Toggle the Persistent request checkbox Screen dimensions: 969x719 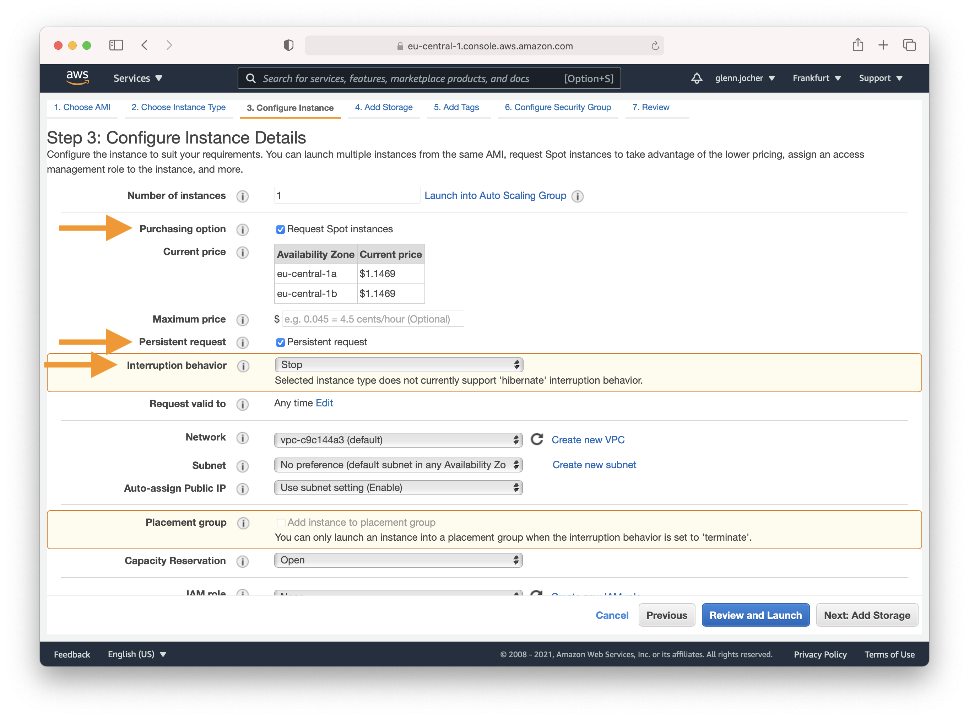[279, 341]
